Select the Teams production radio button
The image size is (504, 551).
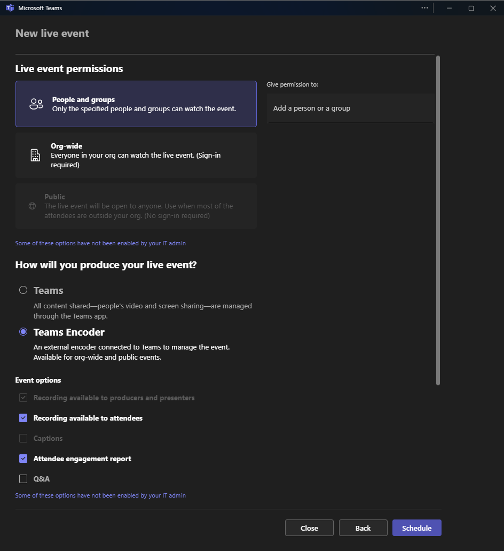[x=23, y=290]
